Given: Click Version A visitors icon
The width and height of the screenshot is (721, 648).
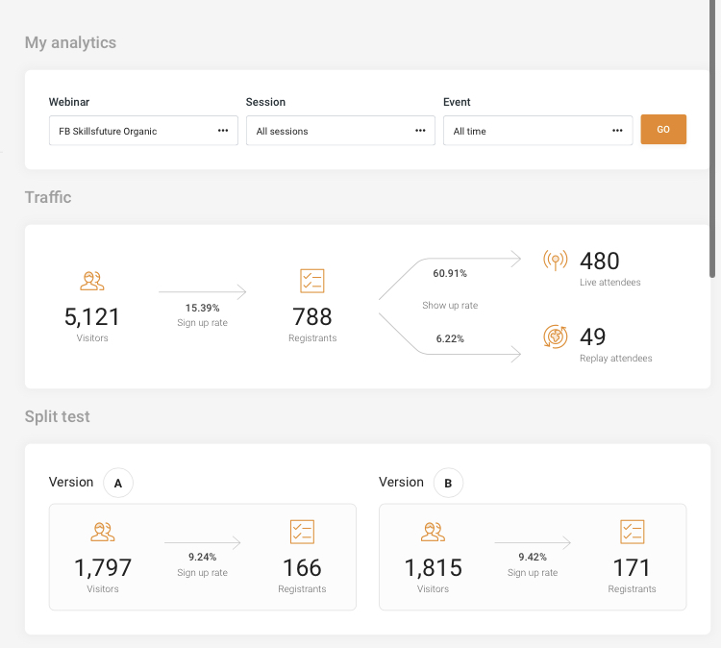Looking at the screenshot, I should point(103,532).
